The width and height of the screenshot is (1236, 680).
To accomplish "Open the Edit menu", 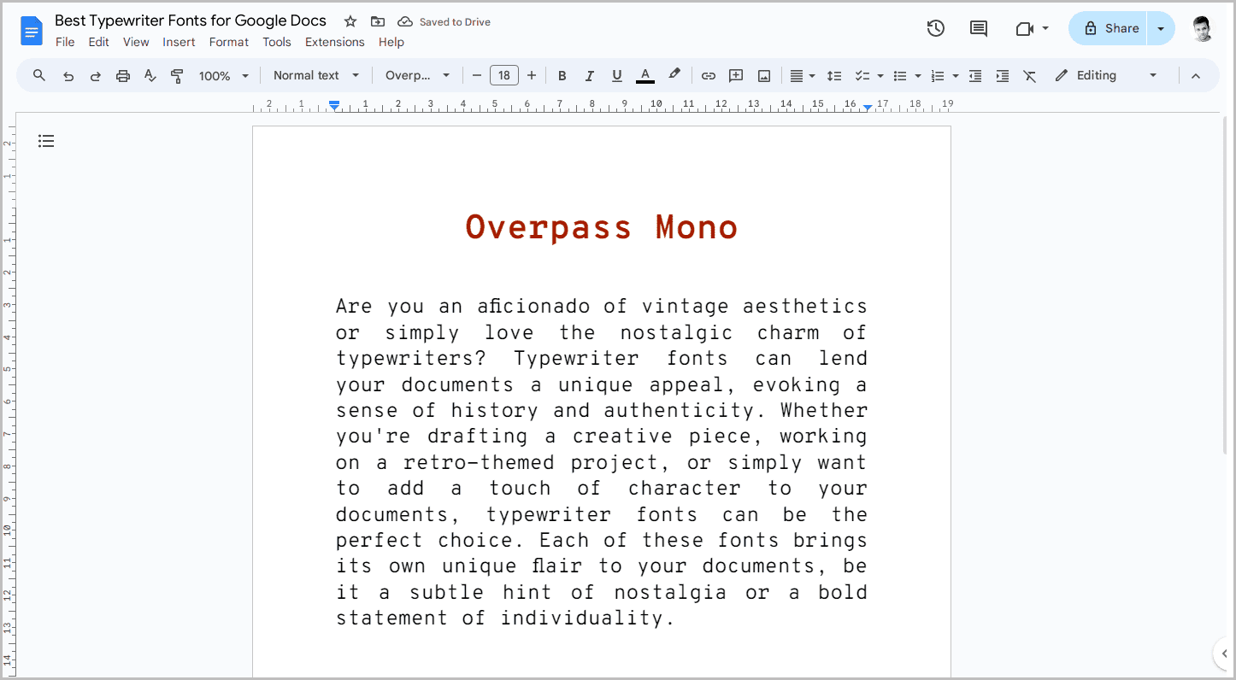I will pos(98,42).
